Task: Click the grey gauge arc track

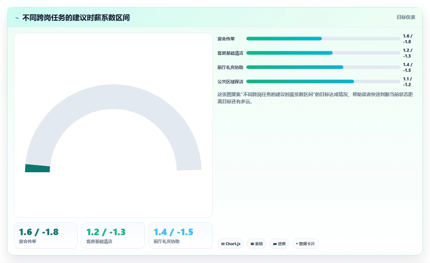Action: coord(113,96)
